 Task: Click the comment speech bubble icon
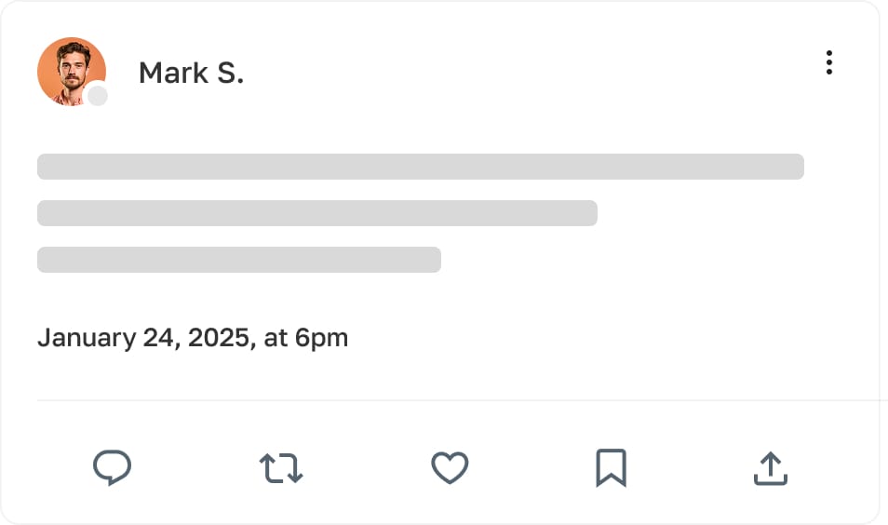click(112, 467)
